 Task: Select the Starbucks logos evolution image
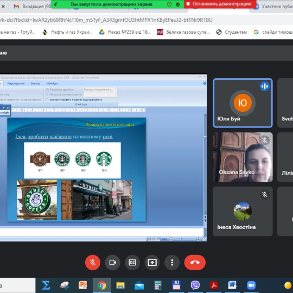[72, 160]
